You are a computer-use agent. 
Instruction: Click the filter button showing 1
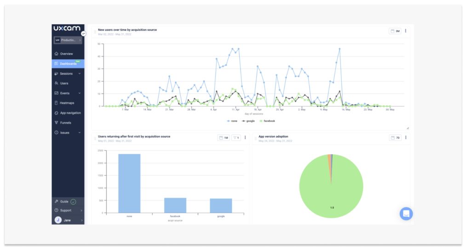pos(235,137)
